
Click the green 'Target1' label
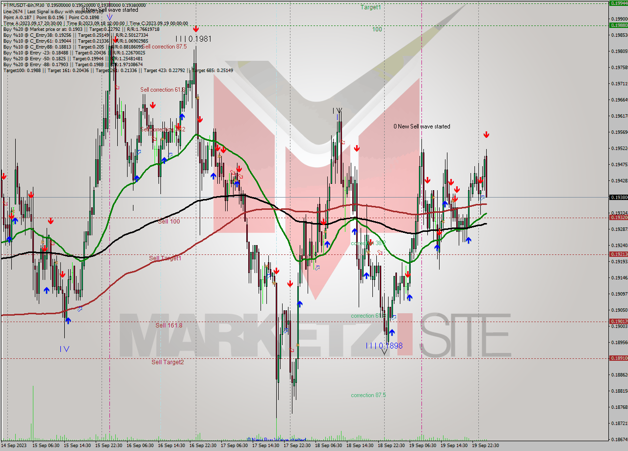[x=371, y=7]
